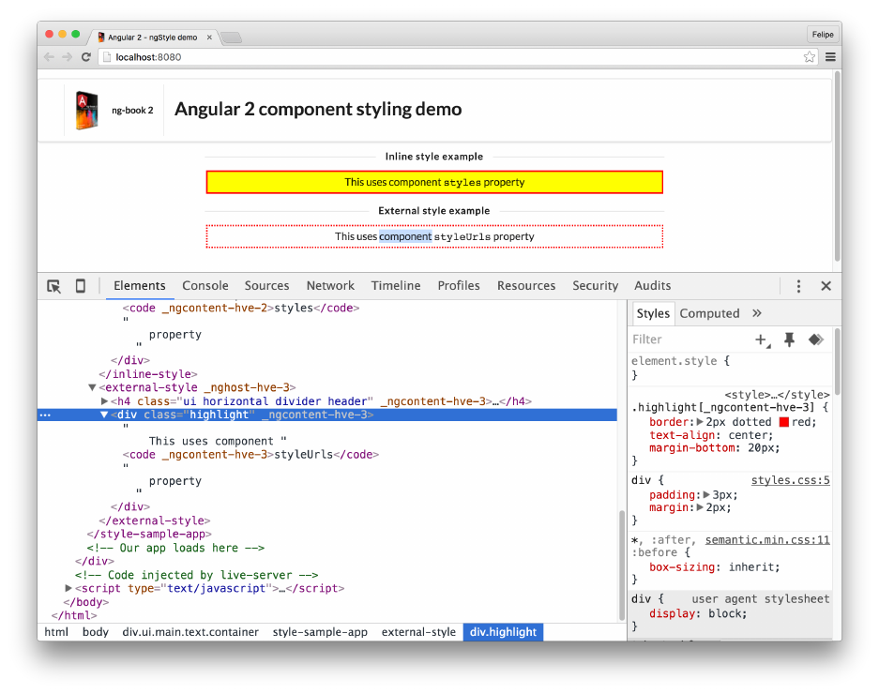
Task: Open Chrome hamburger menu
Action: pos(830,57)
